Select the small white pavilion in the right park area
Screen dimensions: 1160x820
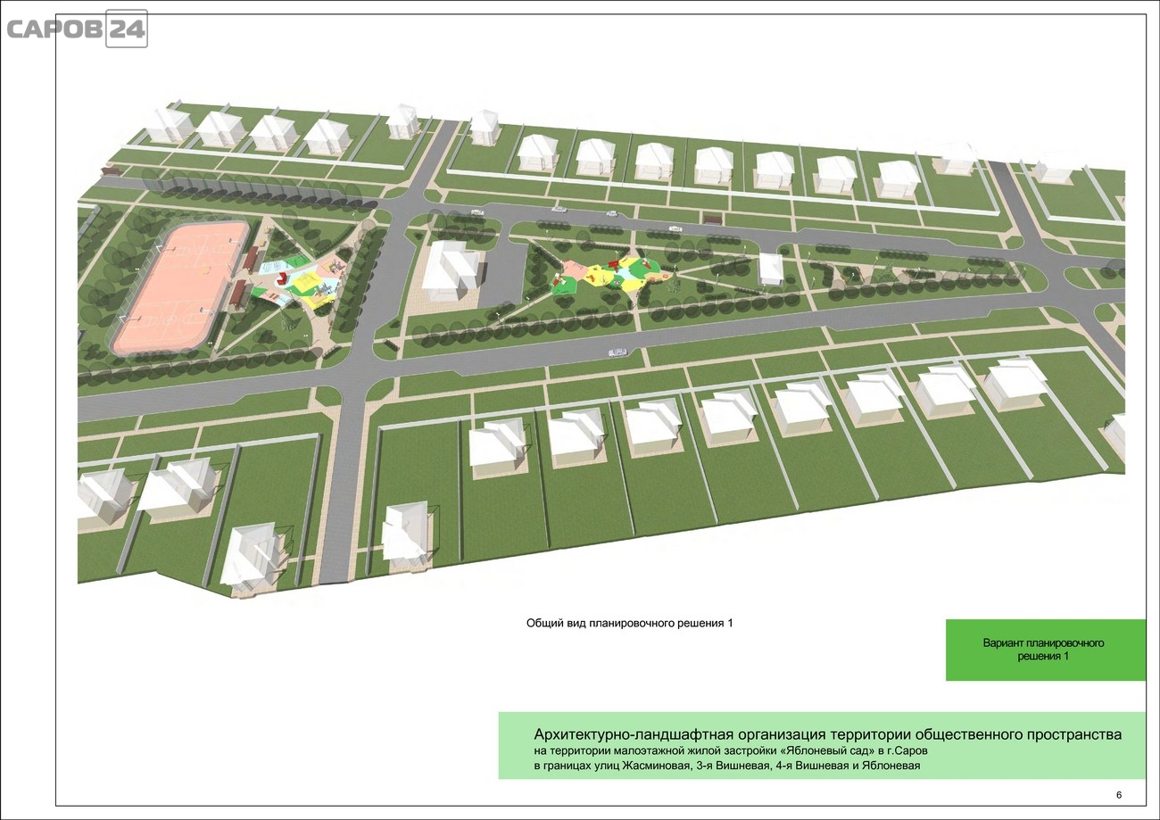click(x=771, y=268)
